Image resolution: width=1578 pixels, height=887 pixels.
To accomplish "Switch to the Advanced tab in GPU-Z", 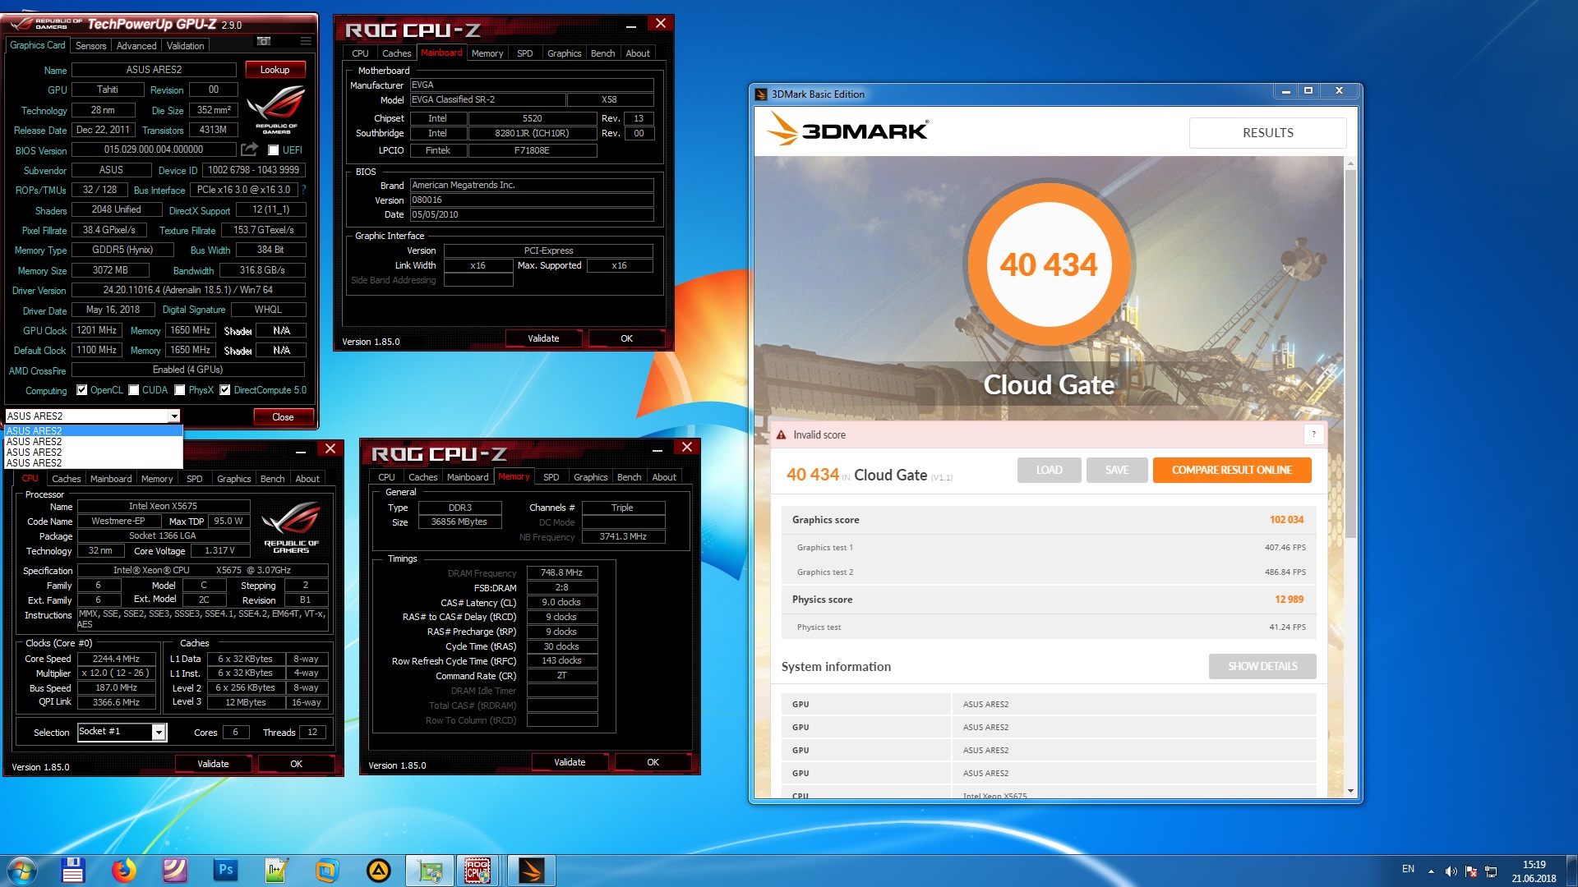I will (x=136, y=46).
